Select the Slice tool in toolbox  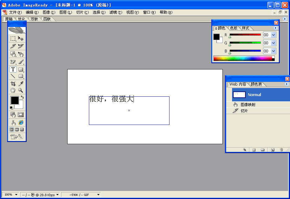coord(13,46)
